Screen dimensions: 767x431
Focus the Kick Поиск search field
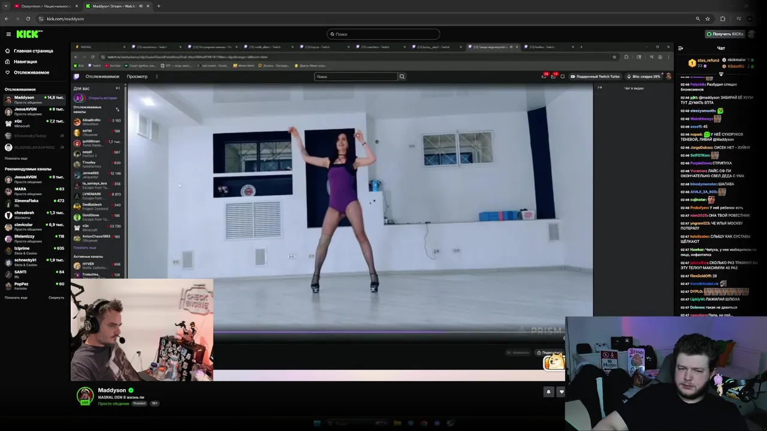tap(383, 34)
